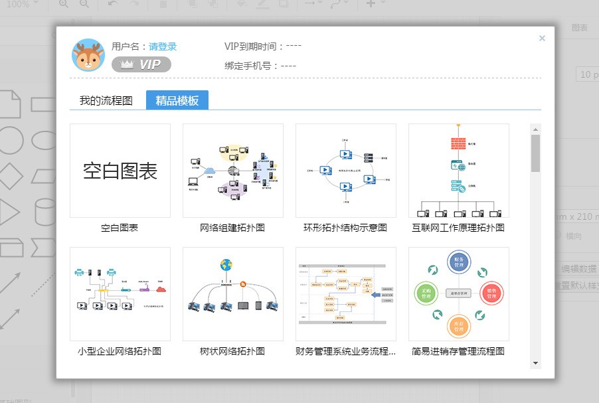Viewport: 599px width, 403px height.
Task: Select the rectangle shape in shape panel
Action: [43, 104]
